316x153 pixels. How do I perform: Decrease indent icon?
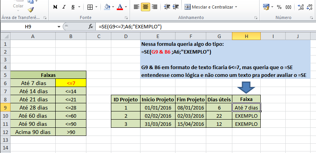[167, 7]
